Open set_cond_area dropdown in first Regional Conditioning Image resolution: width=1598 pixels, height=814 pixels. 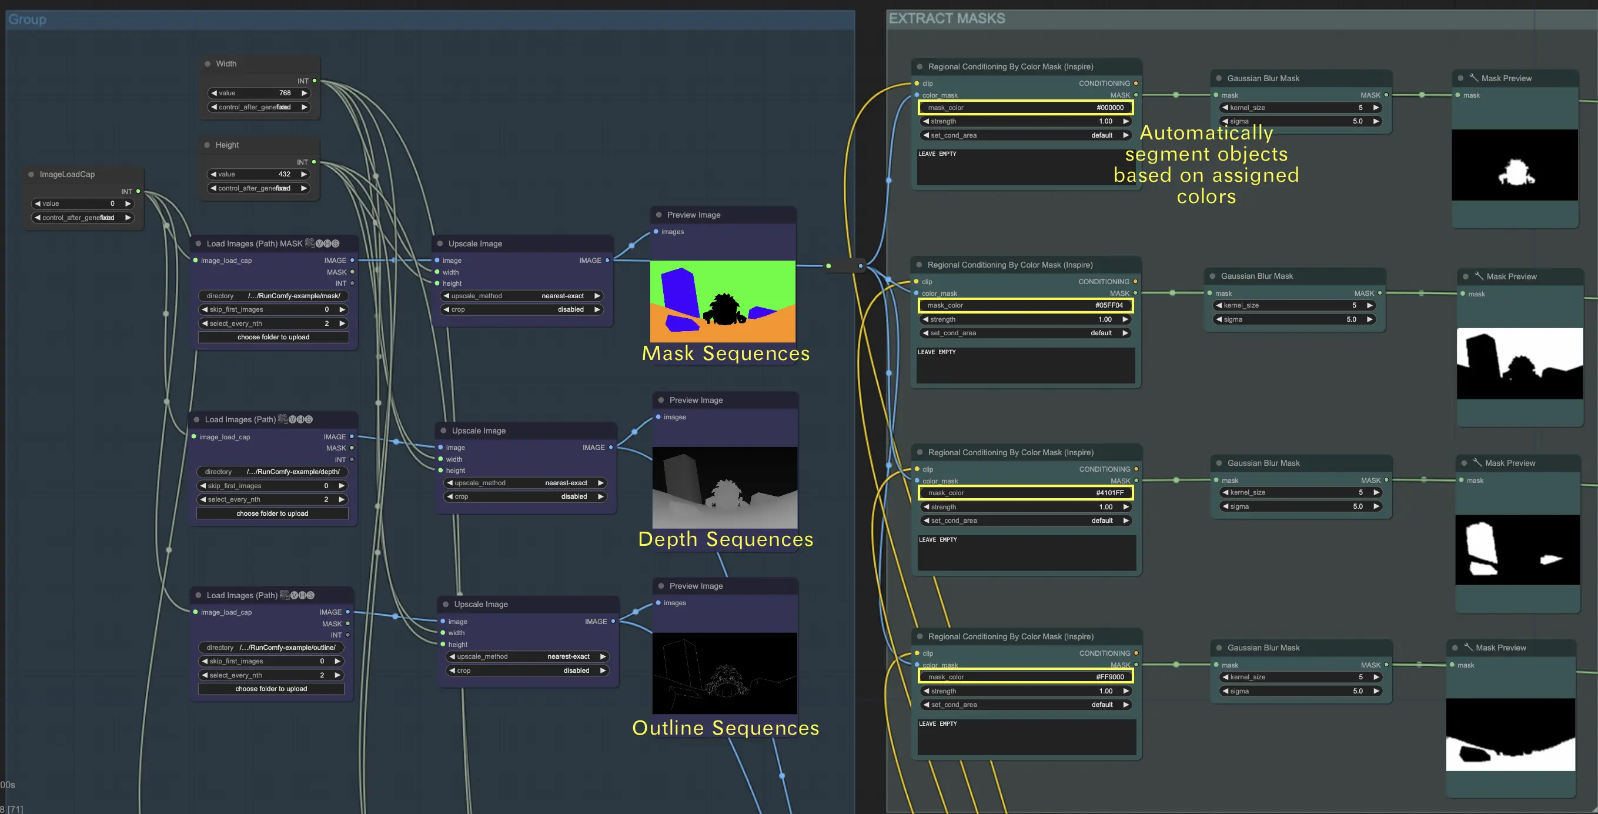pos(1025,135)
